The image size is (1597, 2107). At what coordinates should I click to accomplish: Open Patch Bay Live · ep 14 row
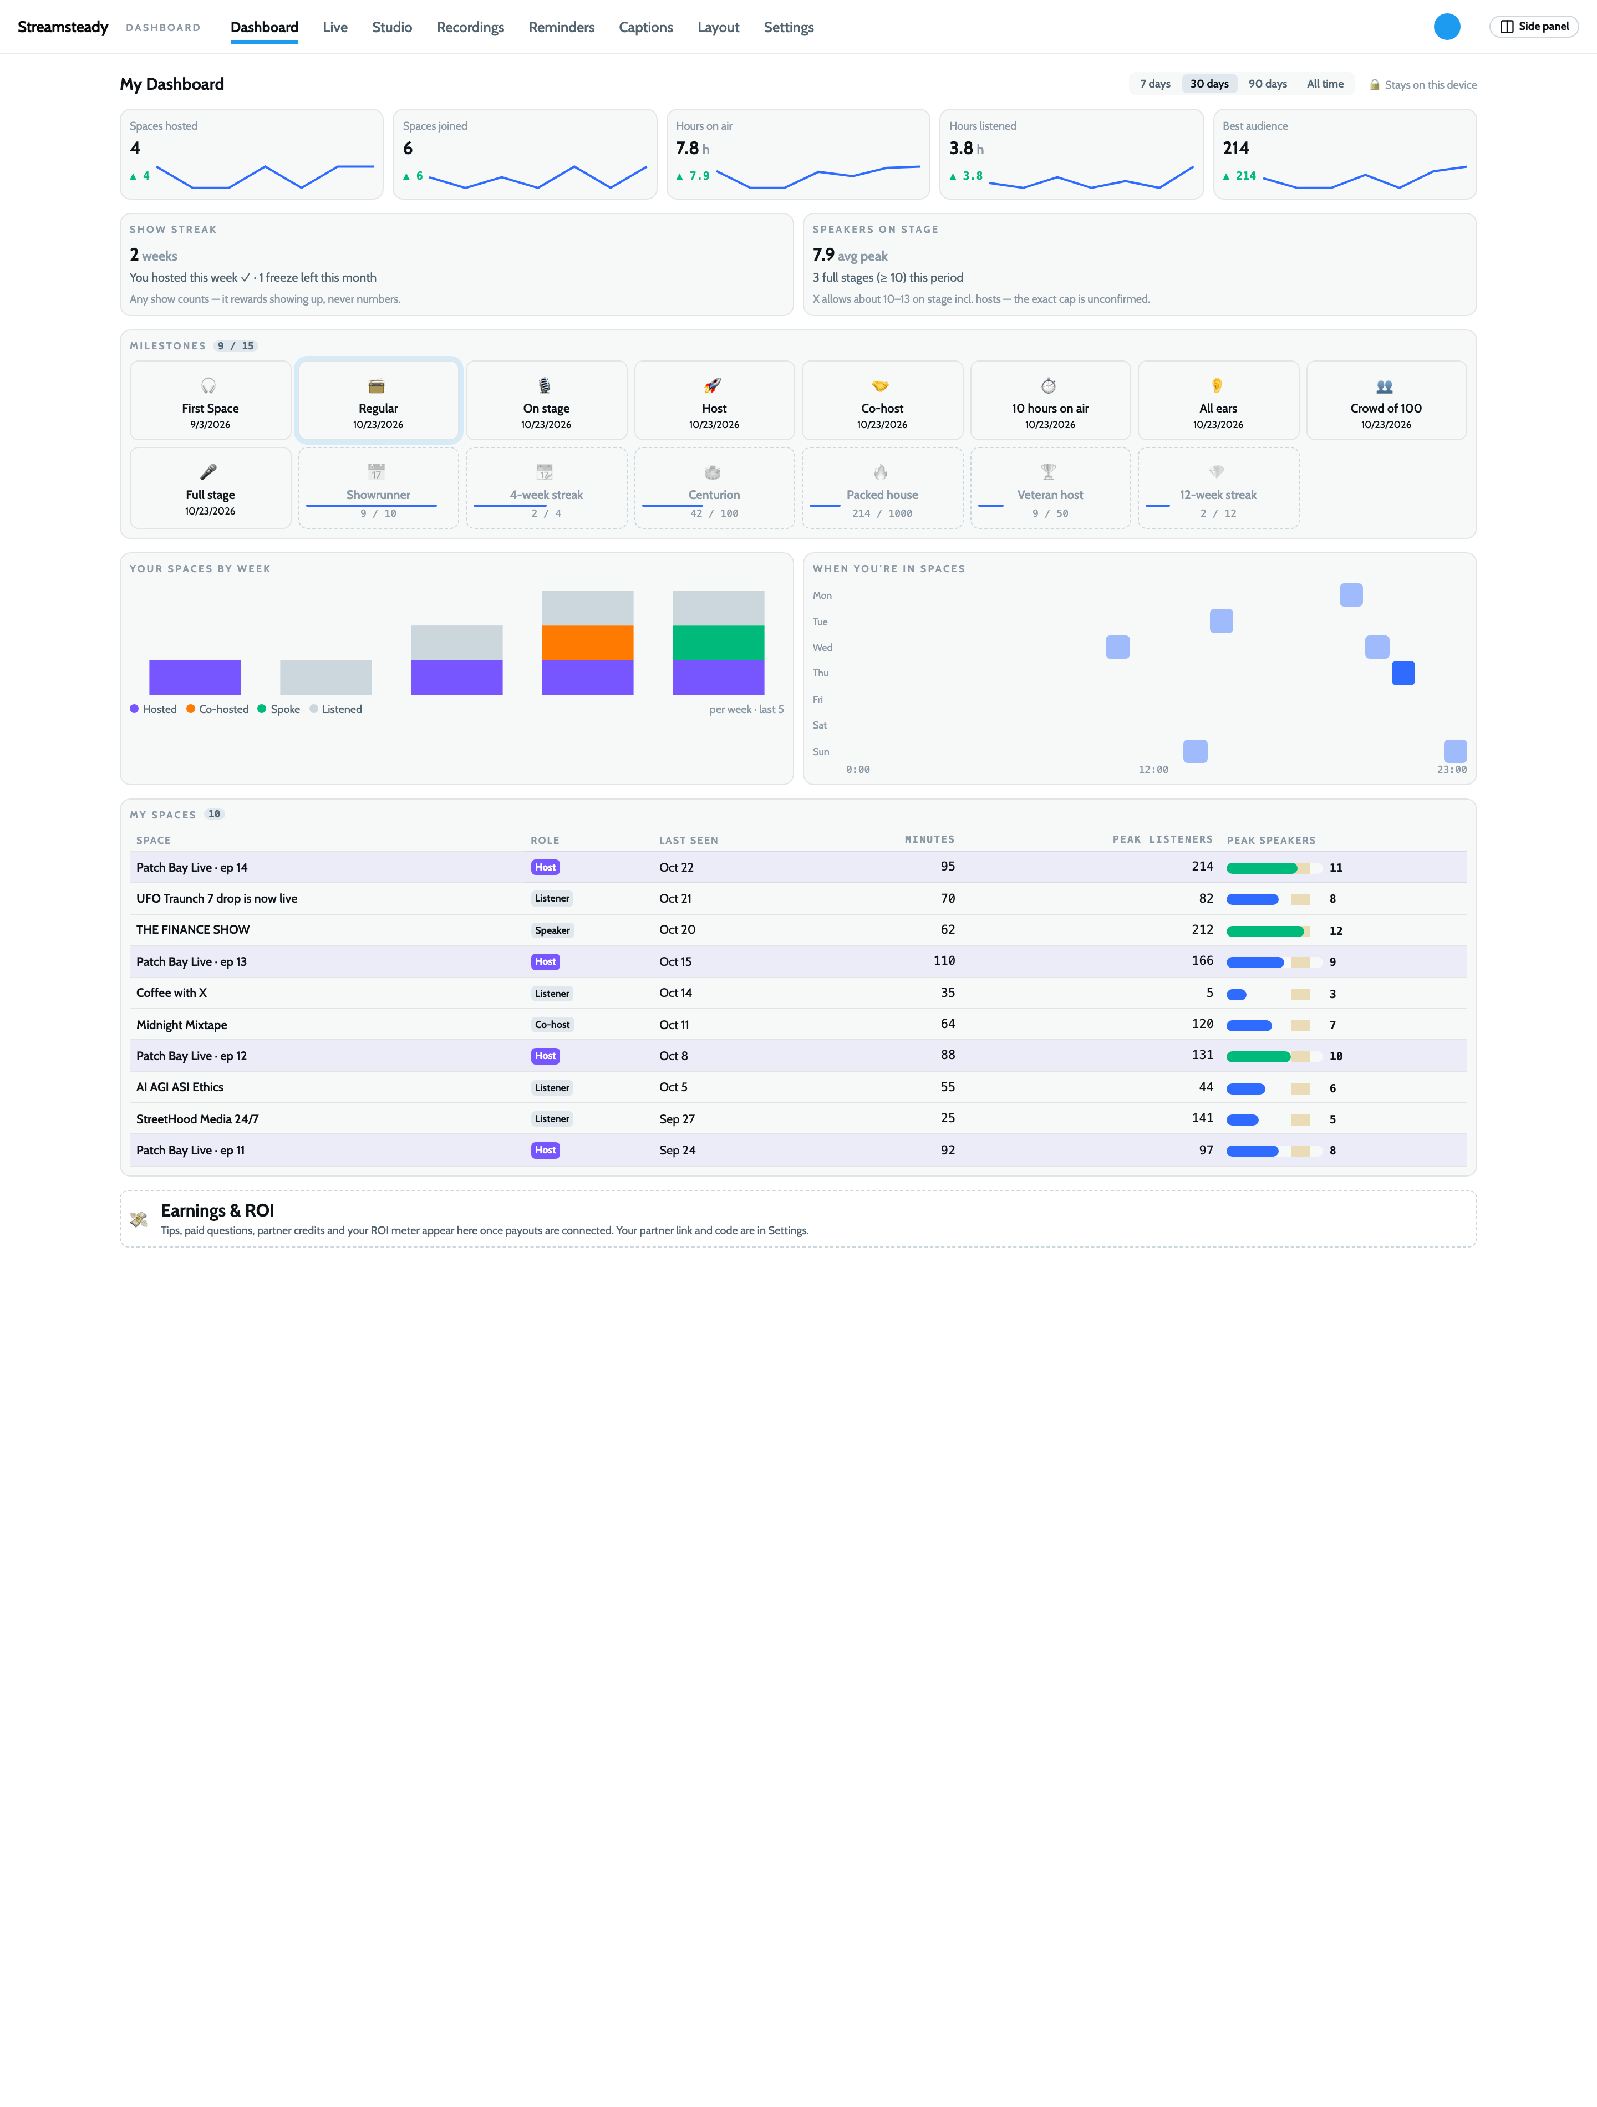point(798,867)
